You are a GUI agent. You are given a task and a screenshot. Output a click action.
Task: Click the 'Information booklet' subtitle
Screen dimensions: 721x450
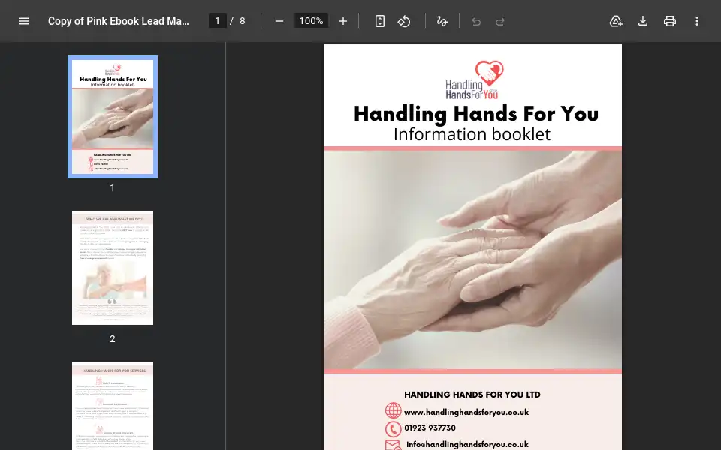[472, 134]
